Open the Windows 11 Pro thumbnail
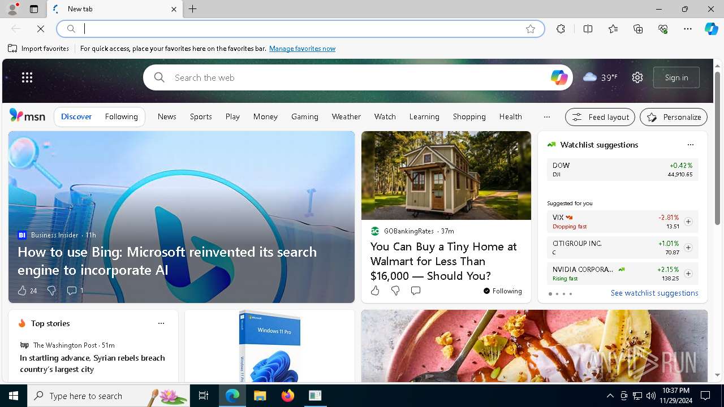Viewport: 724px width, 407px height. 270,346
